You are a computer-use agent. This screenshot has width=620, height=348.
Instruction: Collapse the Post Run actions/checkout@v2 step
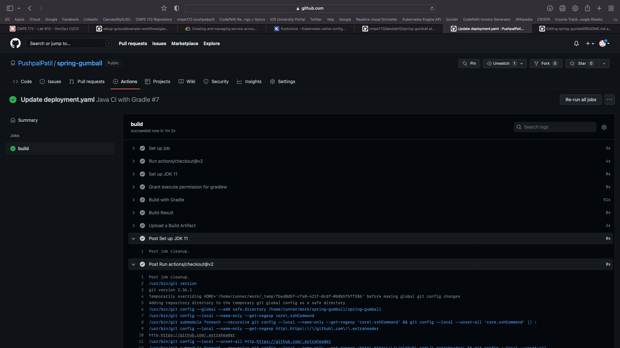tap(133, 264)
